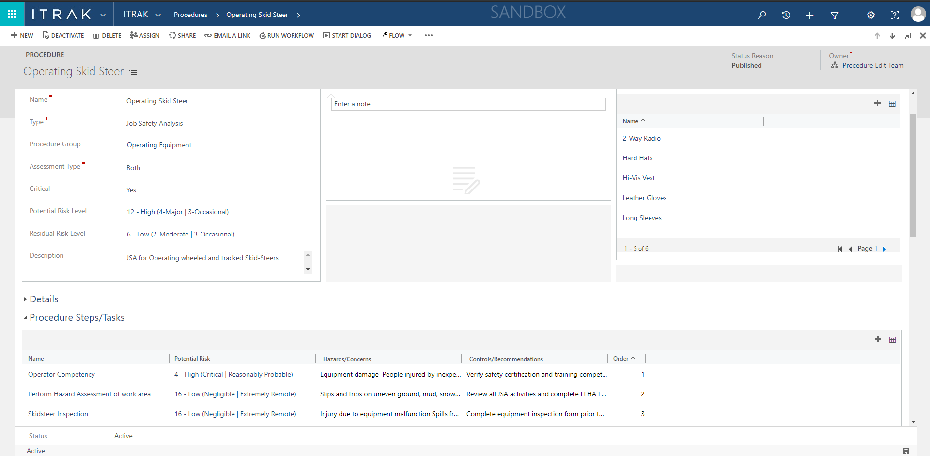The image size is (930, 456).
Task: Open quick create using the plus icon
Action: (x=809, y=15)
